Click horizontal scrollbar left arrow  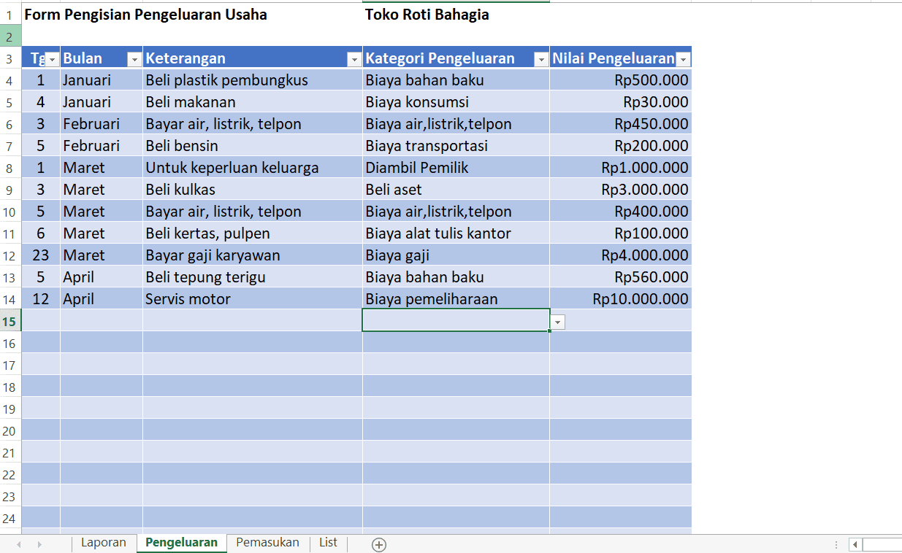[855, 544]
